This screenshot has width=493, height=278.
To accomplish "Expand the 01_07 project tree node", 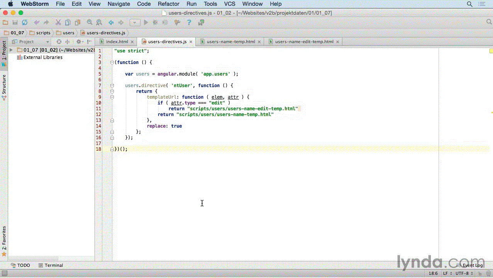I will [x=11, y=50].
